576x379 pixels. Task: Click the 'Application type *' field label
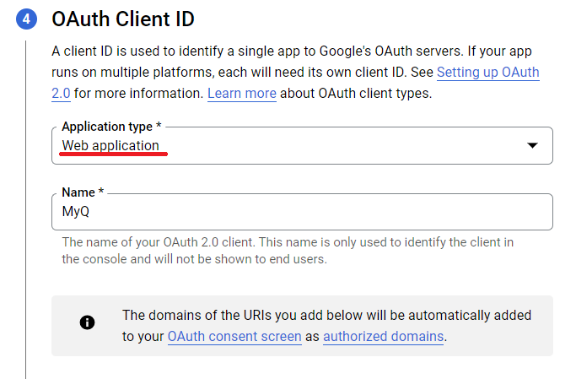(106, 127)
